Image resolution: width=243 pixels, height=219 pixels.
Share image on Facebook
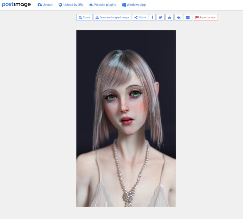point(152,17)
